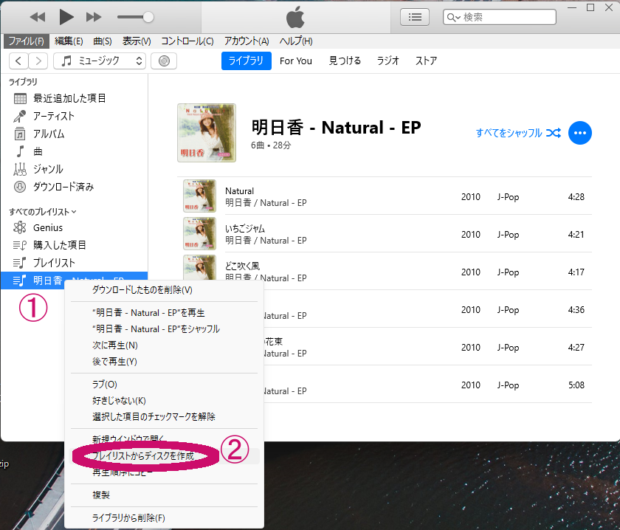Skip to next track with fast-forward
Viewport: 620px width, 530px height.
click(x=94, y=17)
